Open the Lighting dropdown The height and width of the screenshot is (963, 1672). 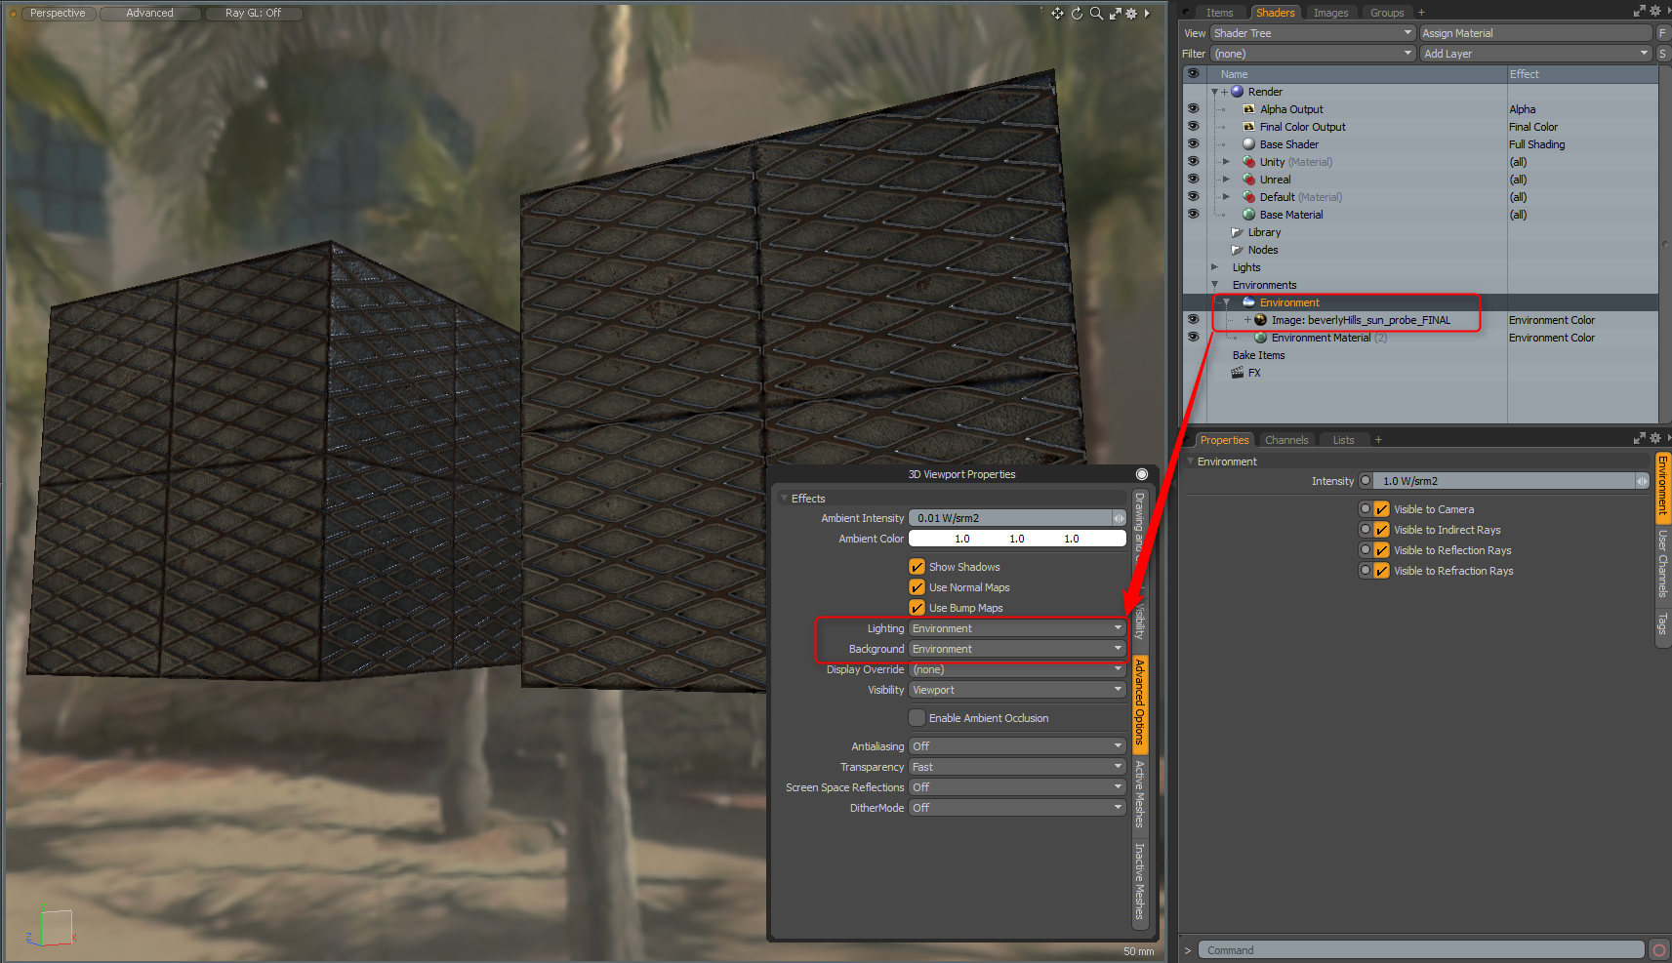(1017, 628)
